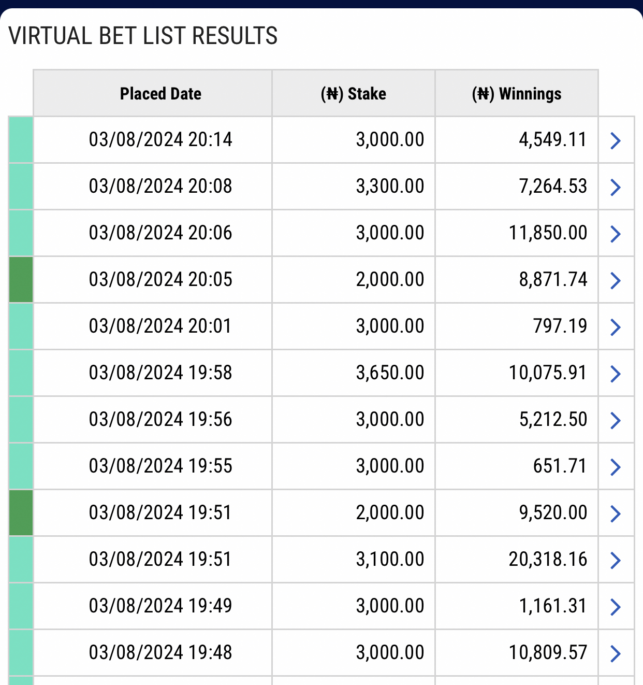Tap chevron beside 651.71 winnings
Screen dimensions: 643x685
(616, 467)
